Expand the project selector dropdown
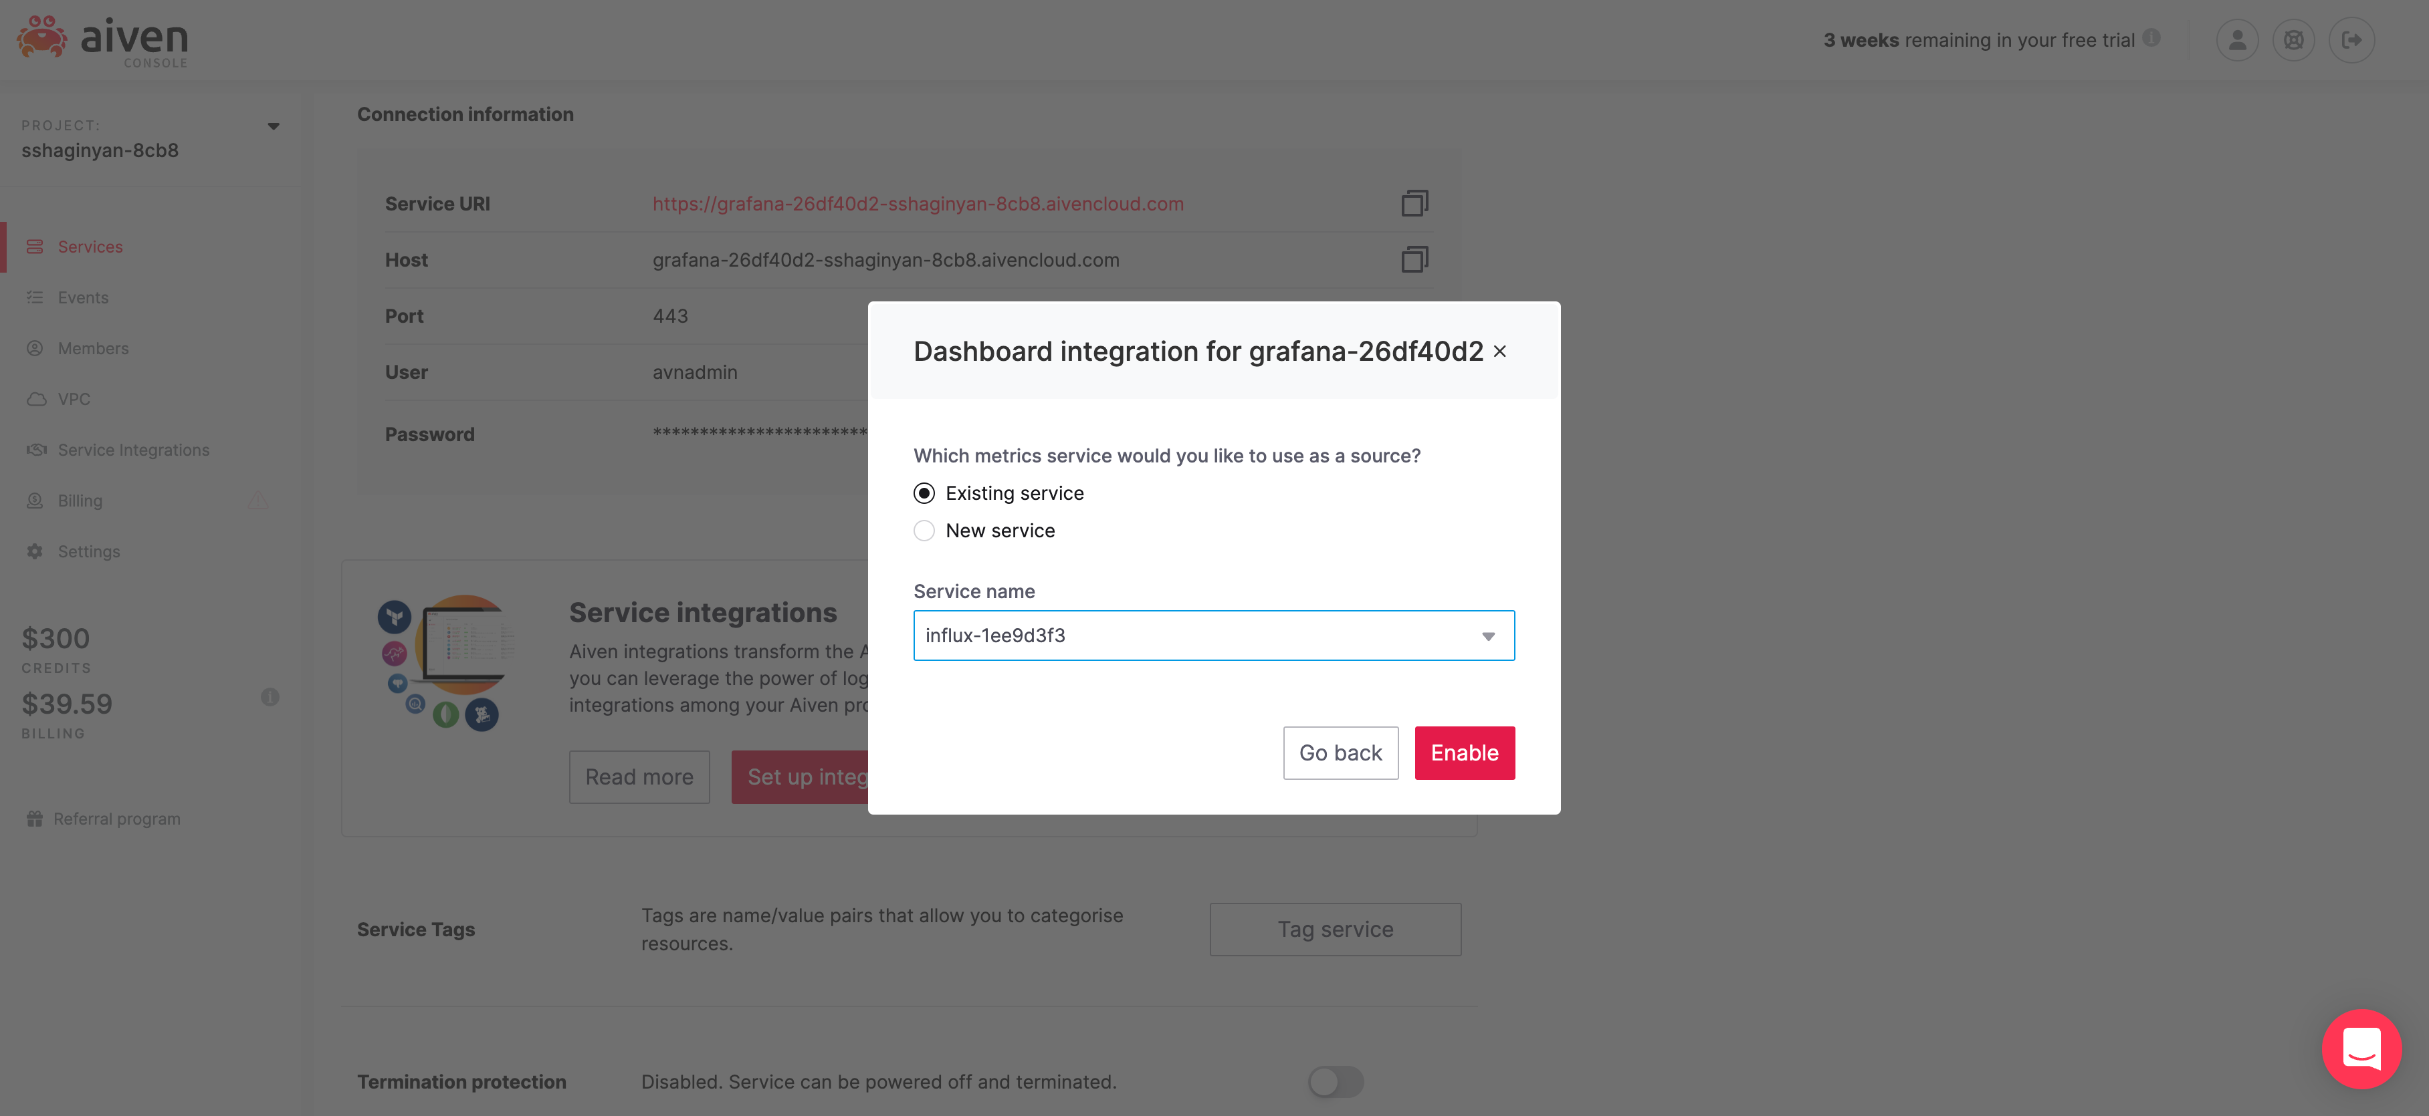2429x1116 pixels. click(x=272, y=126)
